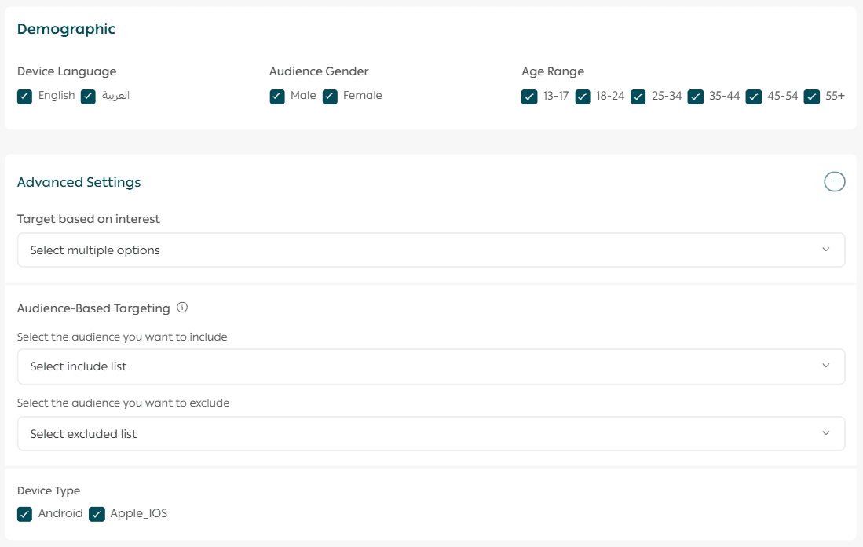Uncheck the 55+ age range

(812, 97)
